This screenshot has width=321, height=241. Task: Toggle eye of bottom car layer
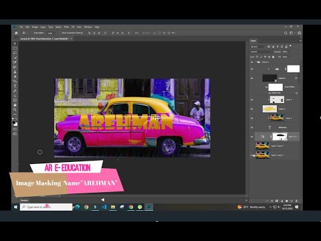(252, 155)
